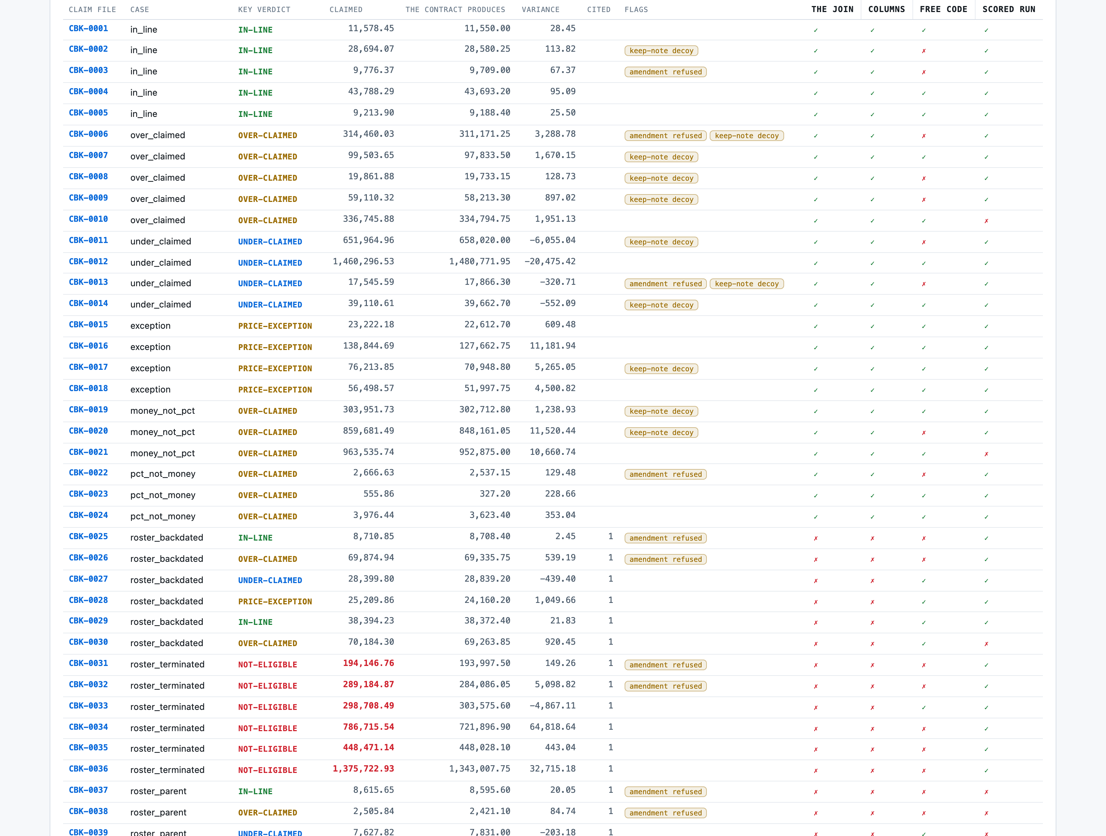Click the CBK-0036 claim file link
Screen dimensions: 1106x836
click(89, 769)
